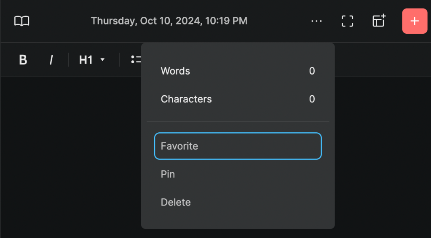Viewport: 431px width, 238px height.
Task: Click the Characters value of 0
Action: point(312,99)
